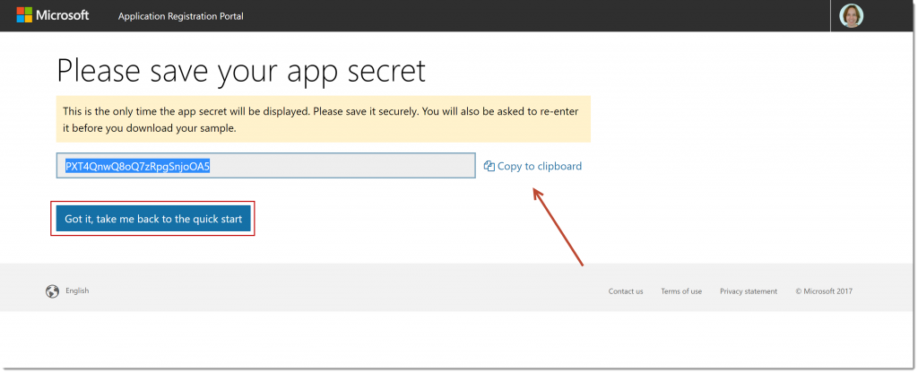This screenshot has width=918, height=373.
Task: Open the Application Registration Portal home
Action: tap(180, 16)
